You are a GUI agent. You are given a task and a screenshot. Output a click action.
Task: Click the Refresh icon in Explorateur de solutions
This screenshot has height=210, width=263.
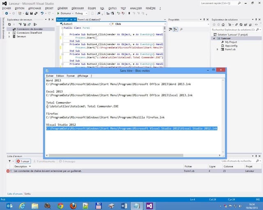click(x=241, y=25)
